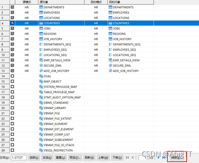199x163 pixels.
Task: Click synonym icon beside MAP_OBJECT
Action: click(x=41, y=81)
